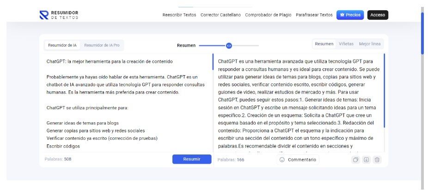
Task: Go to Corrector Castellano
Action: 220,15
